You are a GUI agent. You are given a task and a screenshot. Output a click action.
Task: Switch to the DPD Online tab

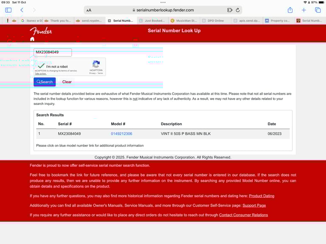(x=215, y=20)
